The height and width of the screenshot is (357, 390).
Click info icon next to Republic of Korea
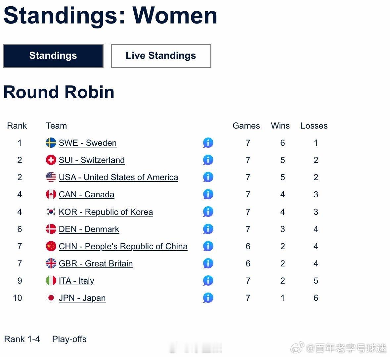(x=208, y=212)
